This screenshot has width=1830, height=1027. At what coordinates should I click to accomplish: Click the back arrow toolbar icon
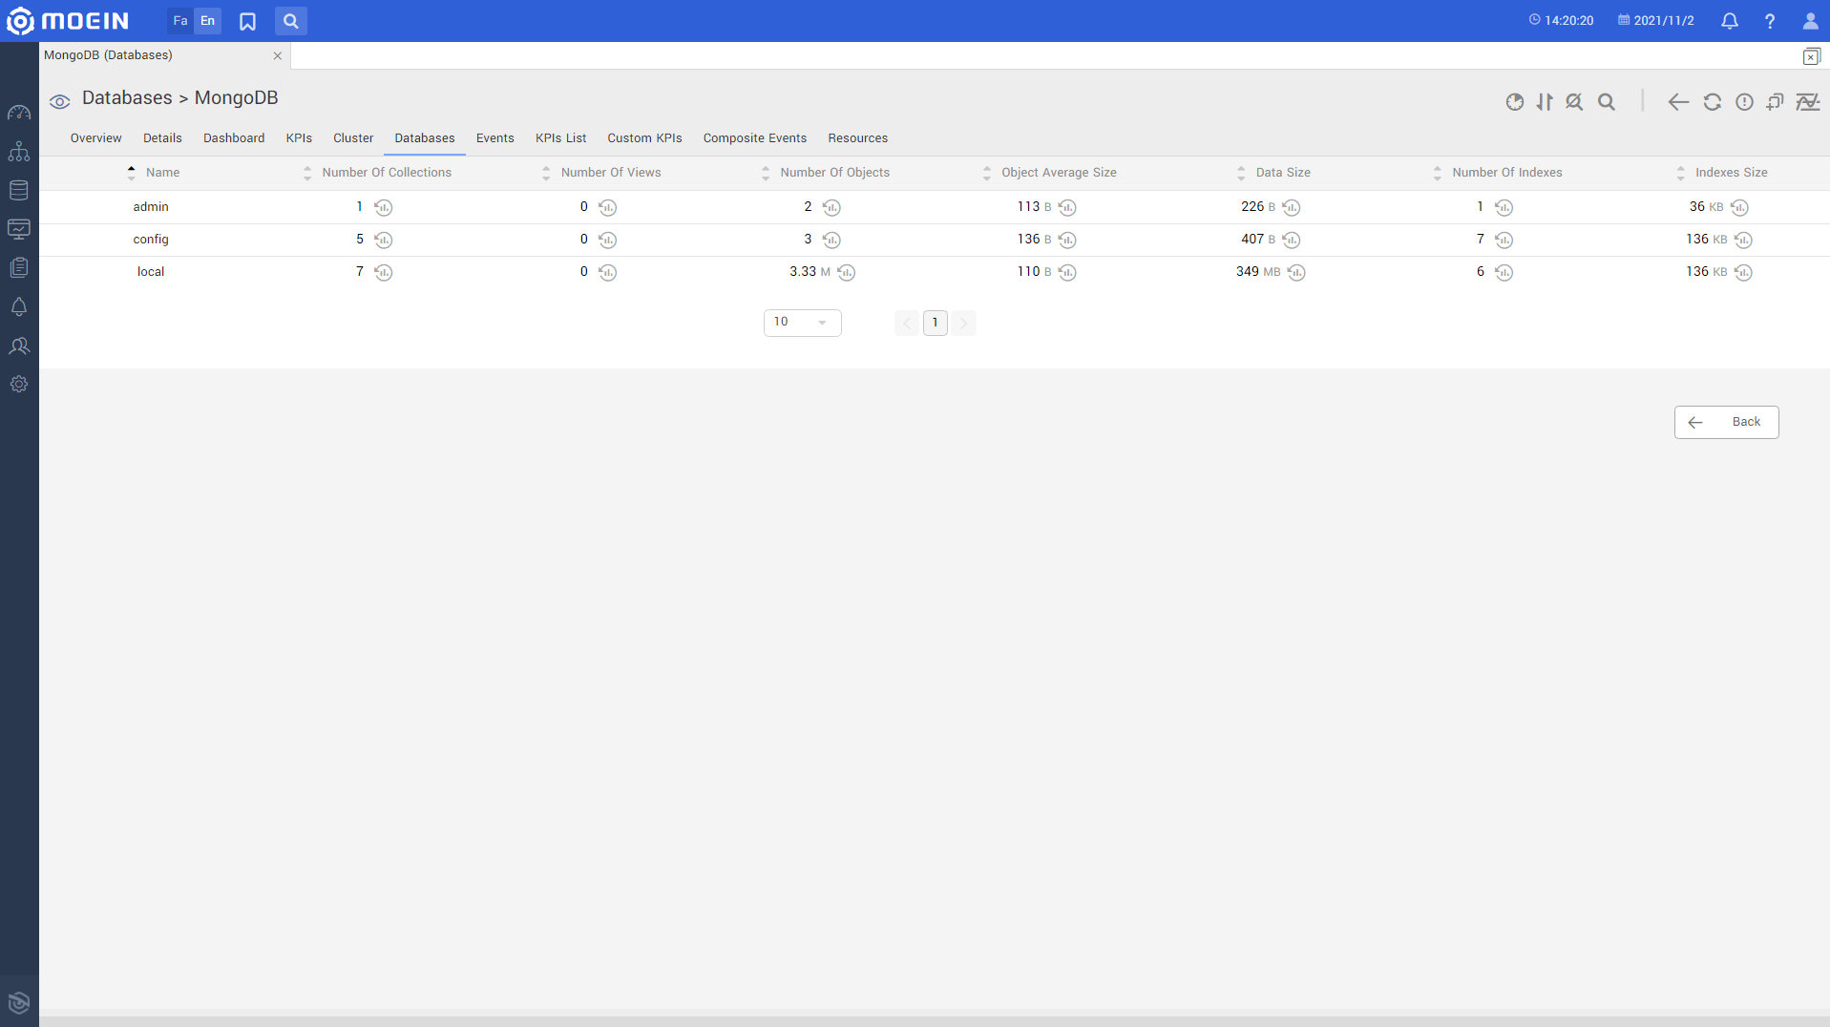pos(1678,102)
